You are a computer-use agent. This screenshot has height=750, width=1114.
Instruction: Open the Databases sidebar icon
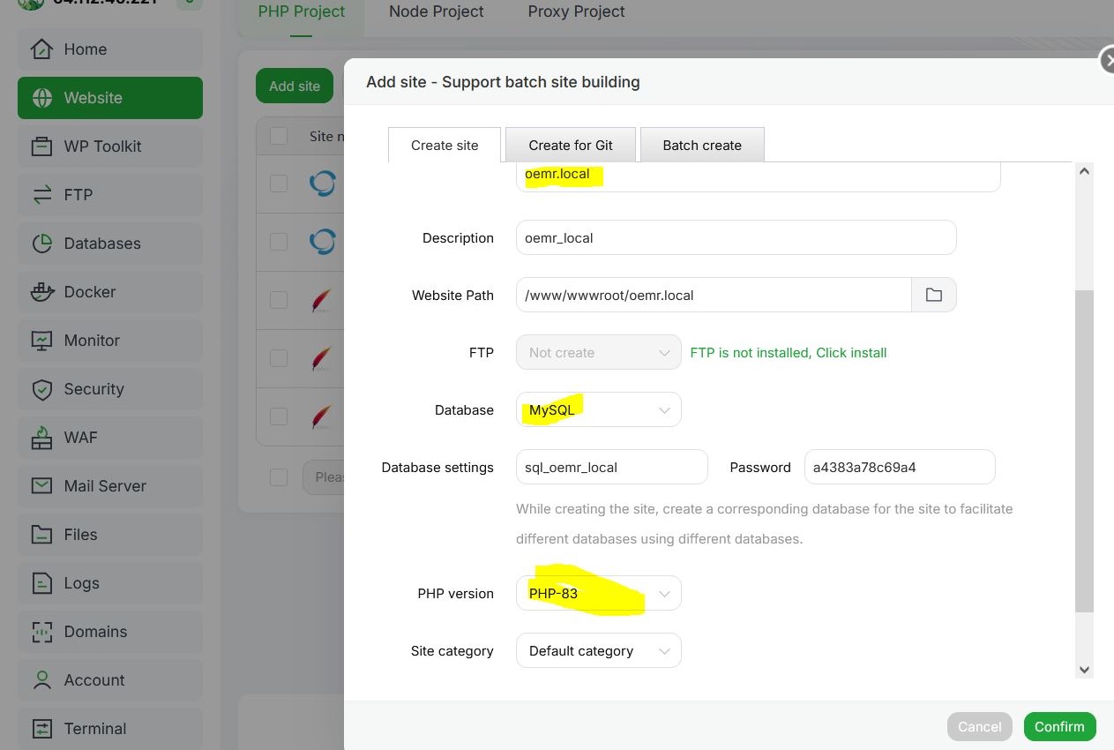coord(41,244)
